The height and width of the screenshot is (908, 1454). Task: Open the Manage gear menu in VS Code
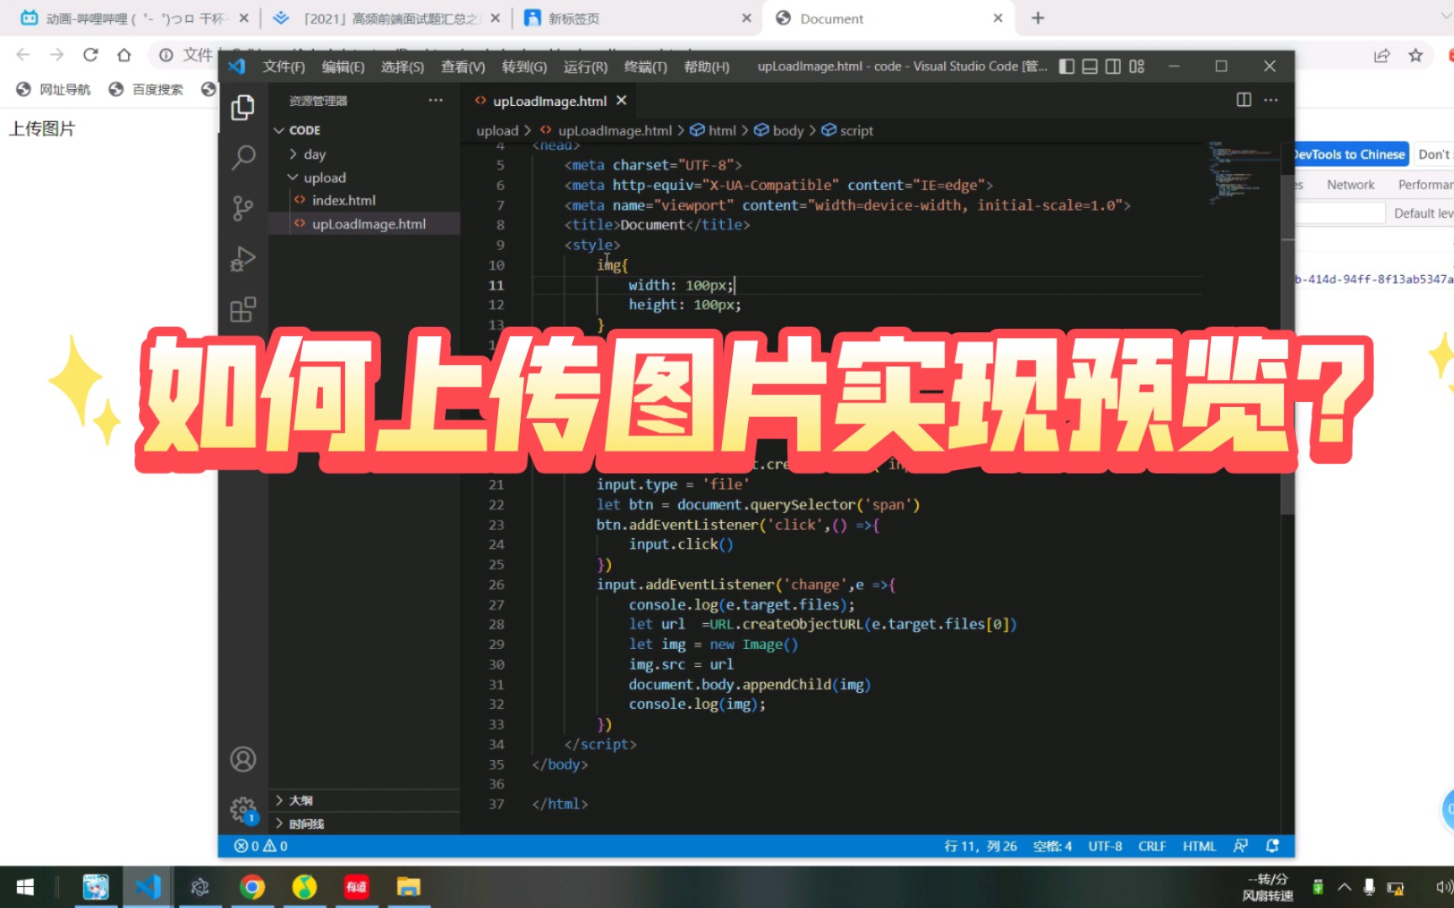pyautogui.click(x=243, y=810)
